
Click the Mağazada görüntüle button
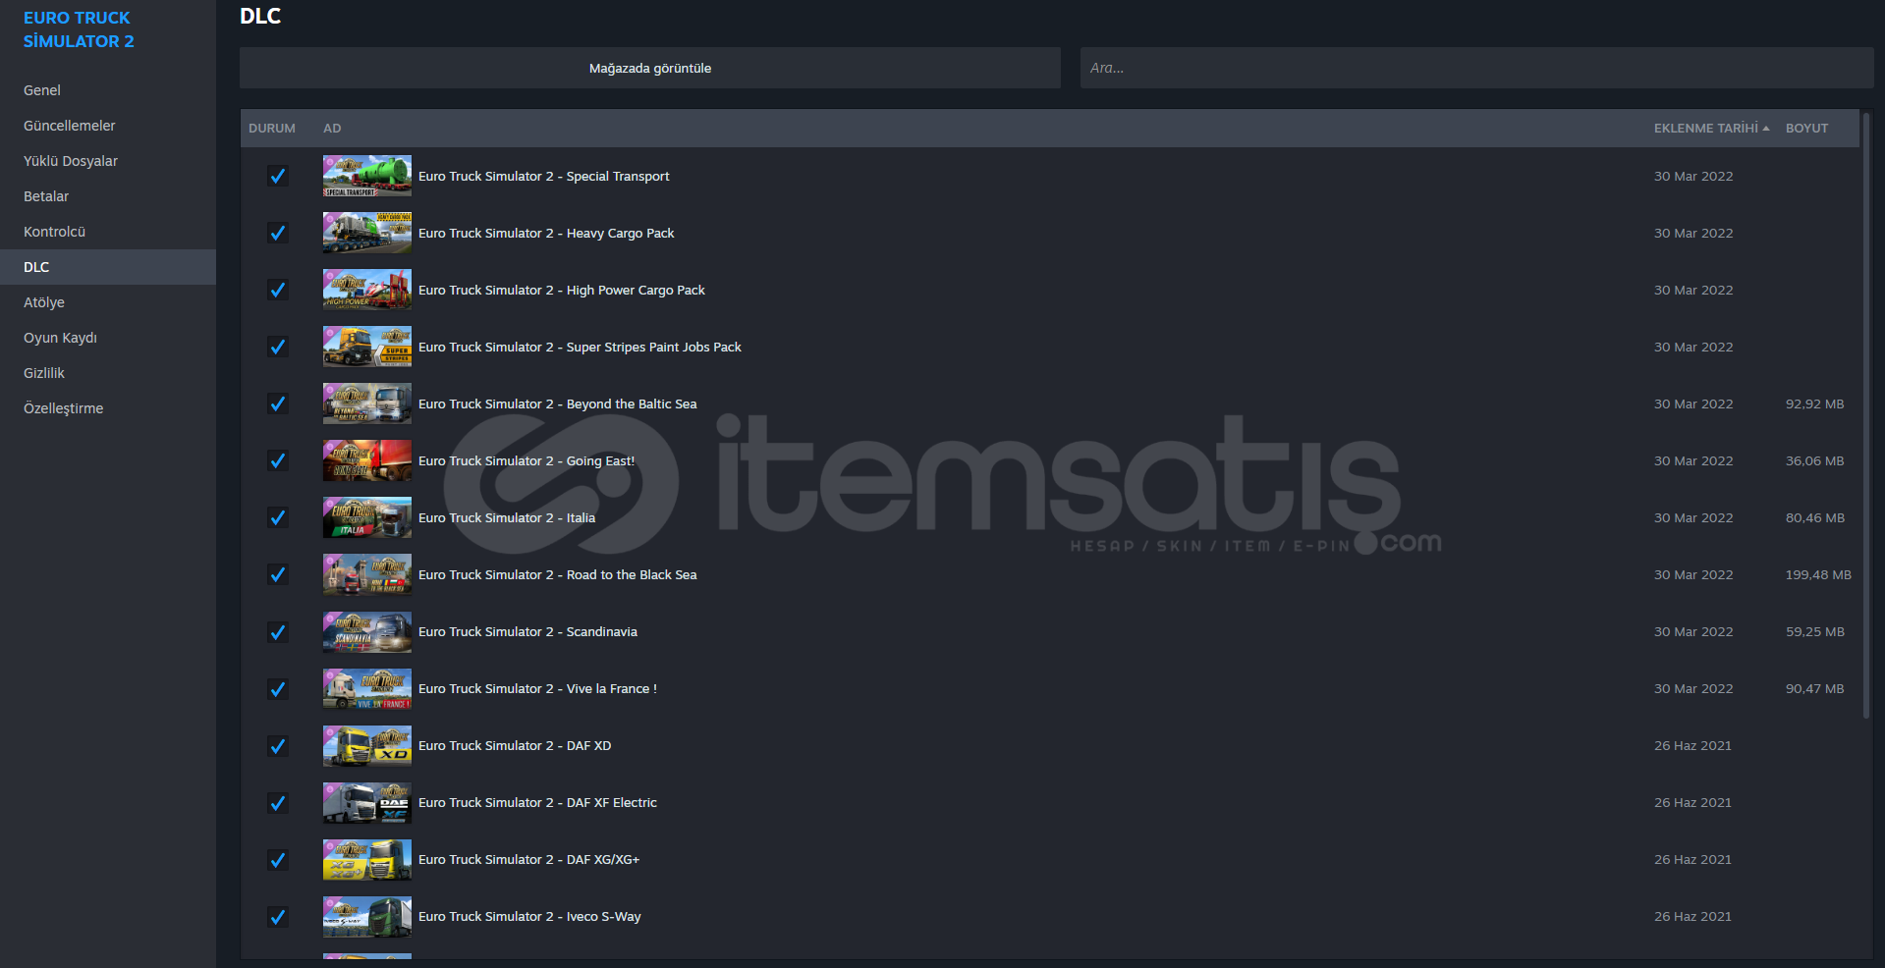[650, 68]
